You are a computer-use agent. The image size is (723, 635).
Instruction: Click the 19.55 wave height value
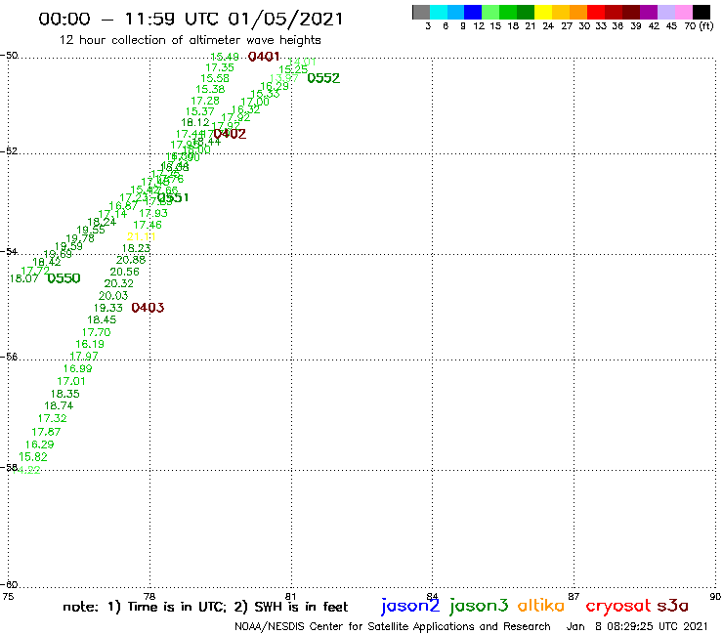(x=91, y=230)
